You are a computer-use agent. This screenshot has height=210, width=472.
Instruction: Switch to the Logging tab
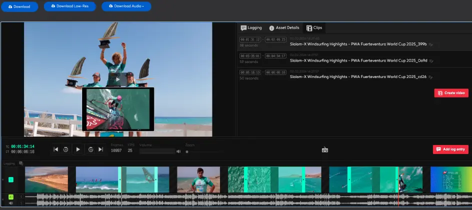point(251,27)
